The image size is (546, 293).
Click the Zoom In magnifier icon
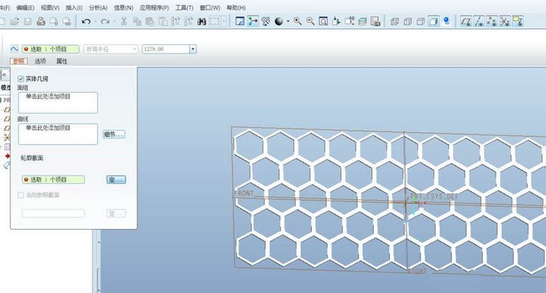298,22
